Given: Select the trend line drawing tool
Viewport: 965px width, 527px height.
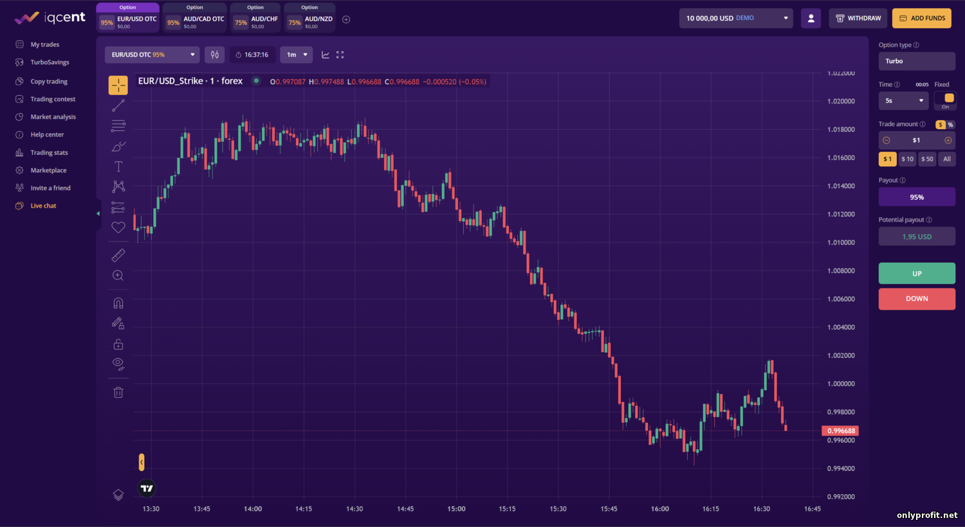Looking at the screenshot, I should (118, 105).
